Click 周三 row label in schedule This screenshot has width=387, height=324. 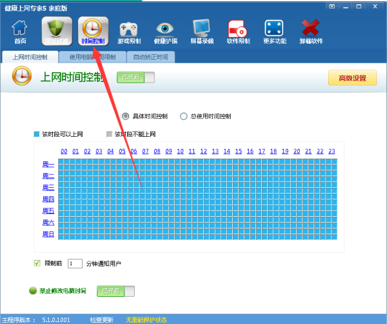[x=48, y=188]
